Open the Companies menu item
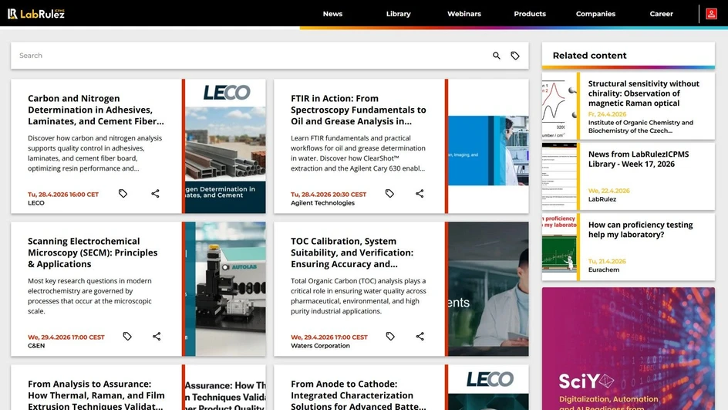 (x=595, y=14)
